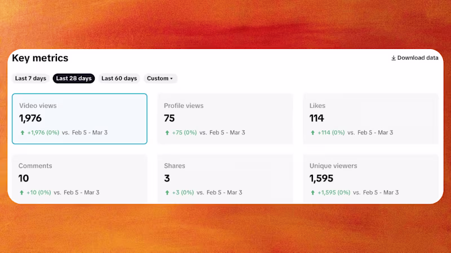Click green up arrow in Video views card
Image resolution: width=451 pixels, height=253 pixels.
pos(22,133)
